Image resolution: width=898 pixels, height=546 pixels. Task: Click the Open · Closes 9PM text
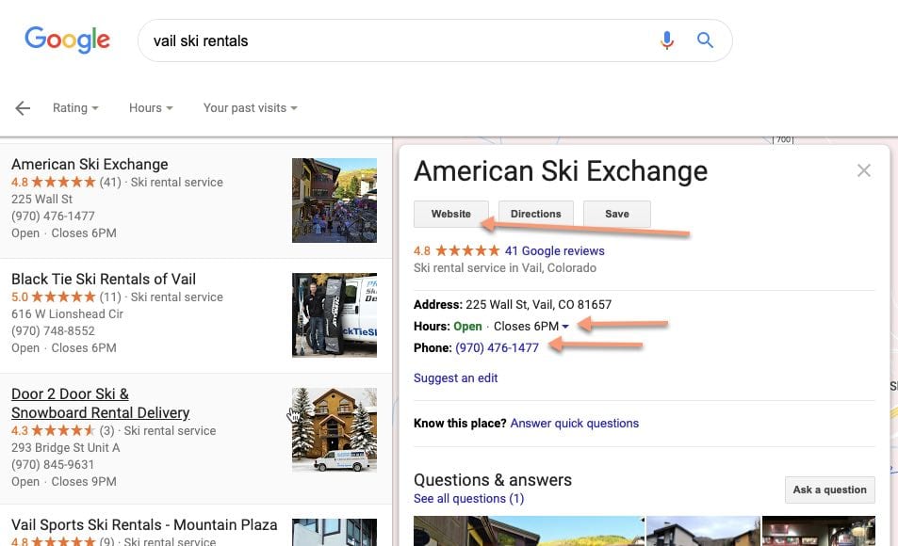coord(63,482)
